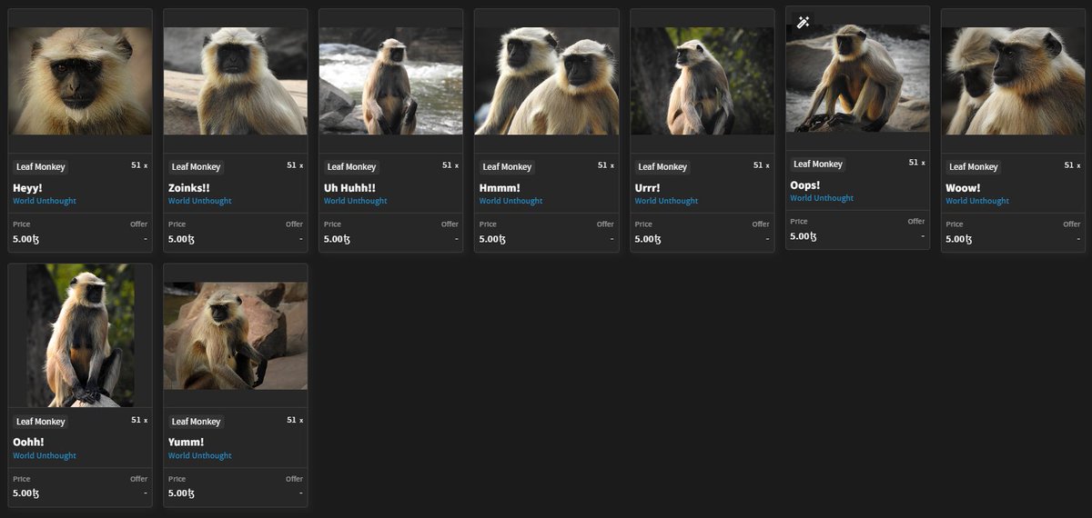Open World Unthought link under Oohh!
This screenshot has height=518, width=1092.
(x=45, y=455)
